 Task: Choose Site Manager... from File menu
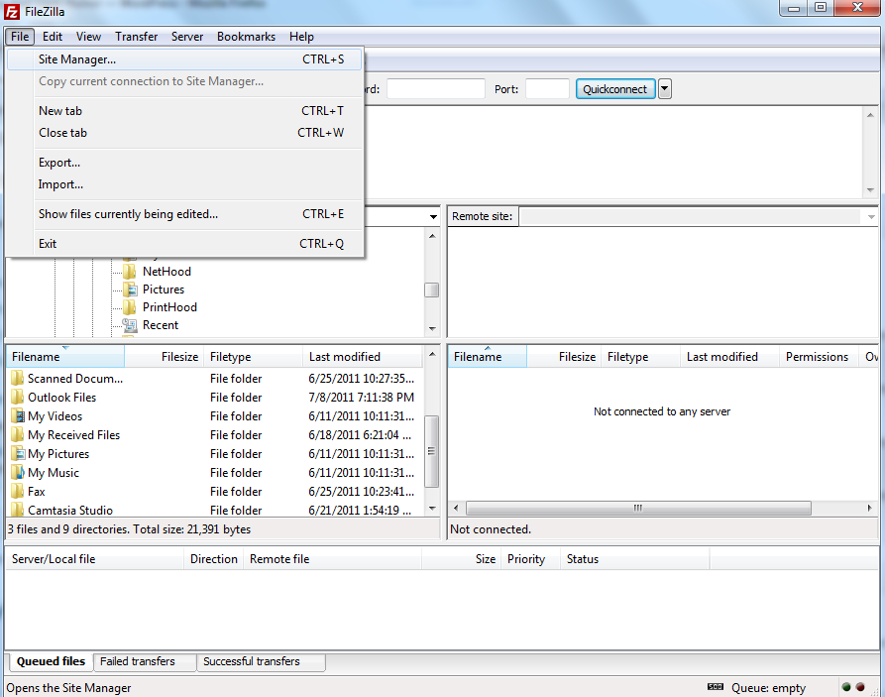pyautogui.click(x=184, y=59)
